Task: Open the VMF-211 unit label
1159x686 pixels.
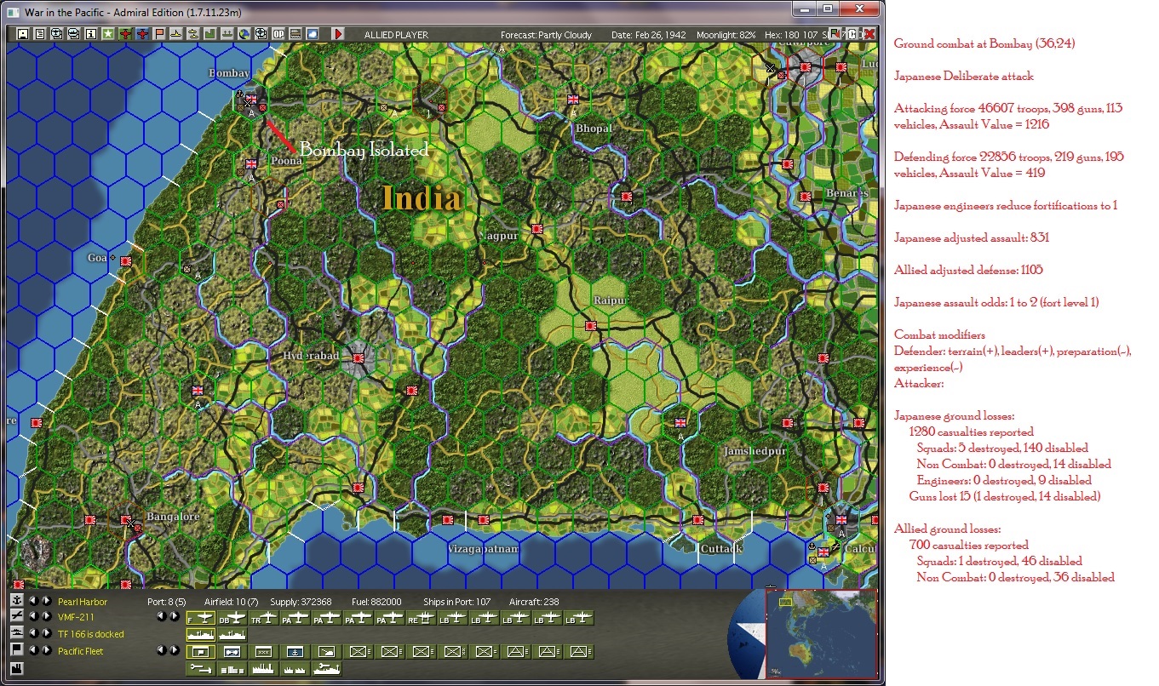Action: click(x=76, y=617)
